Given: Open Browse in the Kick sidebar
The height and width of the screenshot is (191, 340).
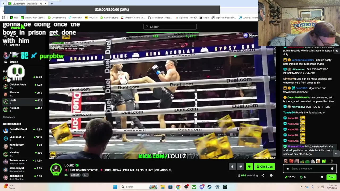Looking at the screenshot, I should point(15,45).
